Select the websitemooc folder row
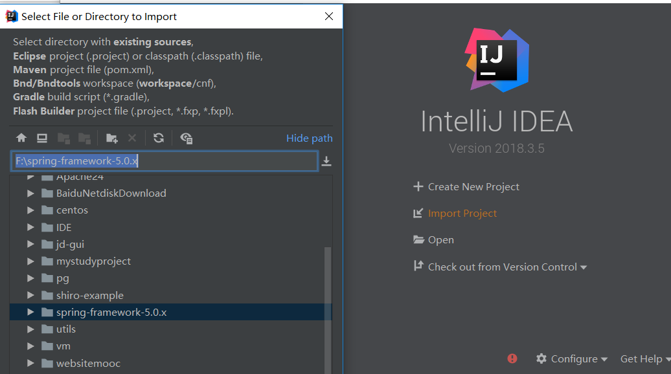The width and height of the screenshot is (671, 374). 170,363
